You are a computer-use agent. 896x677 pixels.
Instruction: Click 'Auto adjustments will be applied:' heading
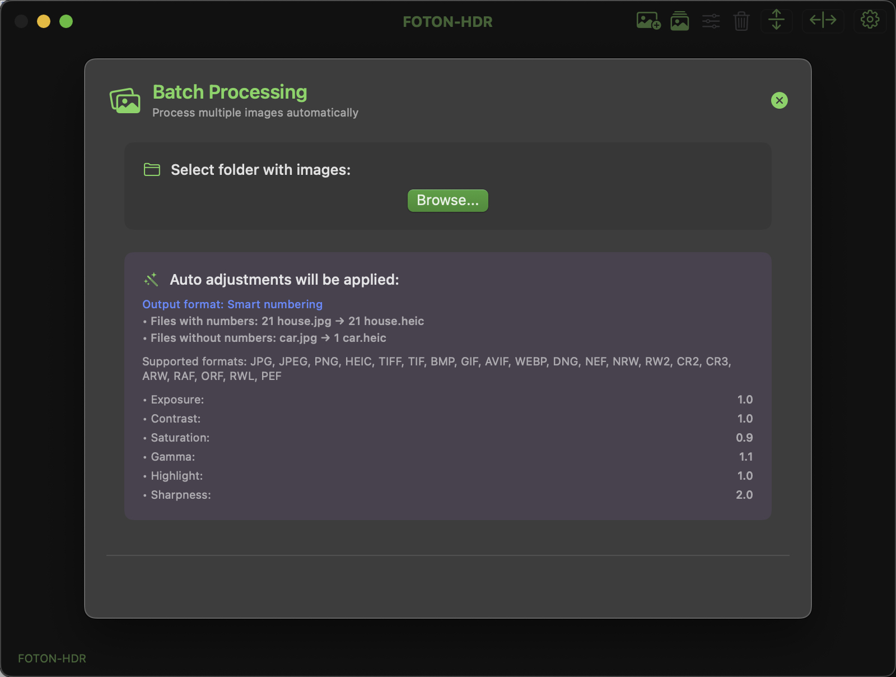tap(284, 280)
